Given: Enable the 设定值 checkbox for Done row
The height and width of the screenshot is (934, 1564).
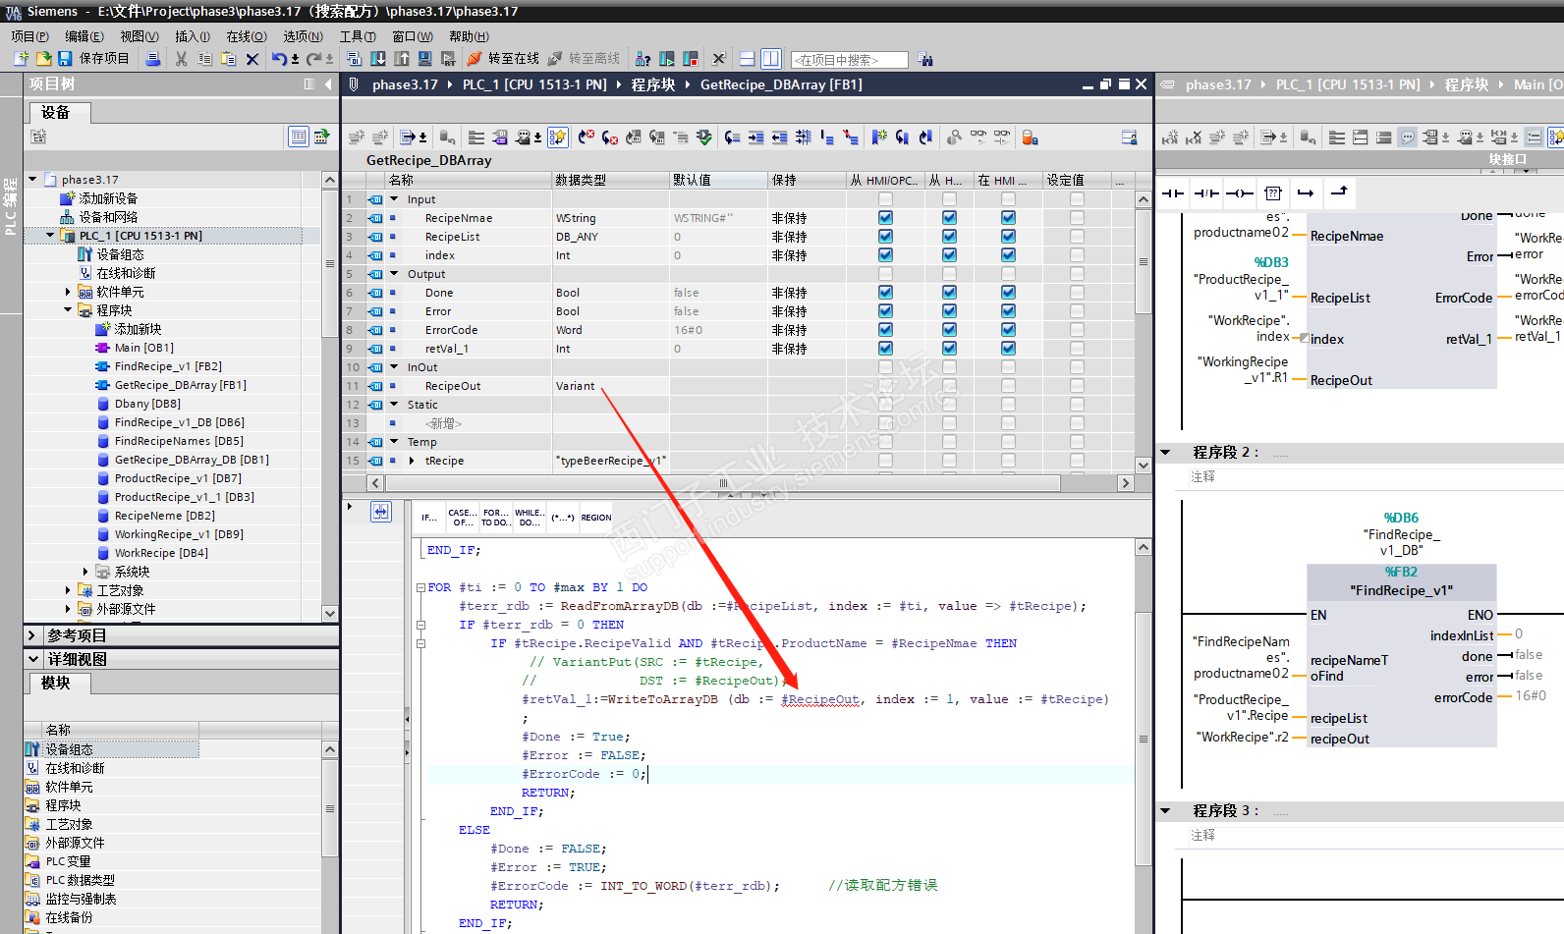Looking at the screenshot, I should [x=1077, y=293].
